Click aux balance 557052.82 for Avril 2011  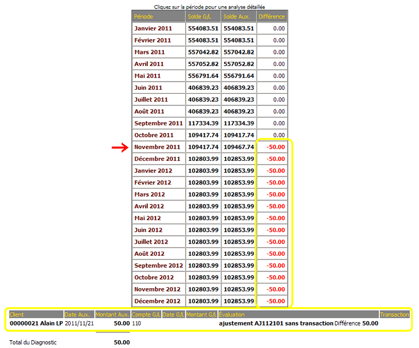pyautogui.click(x=239, y=64)
